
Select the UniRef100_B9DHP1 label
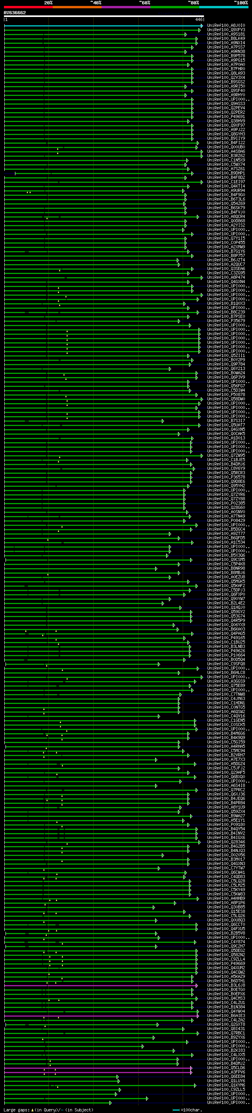(226, 173)
